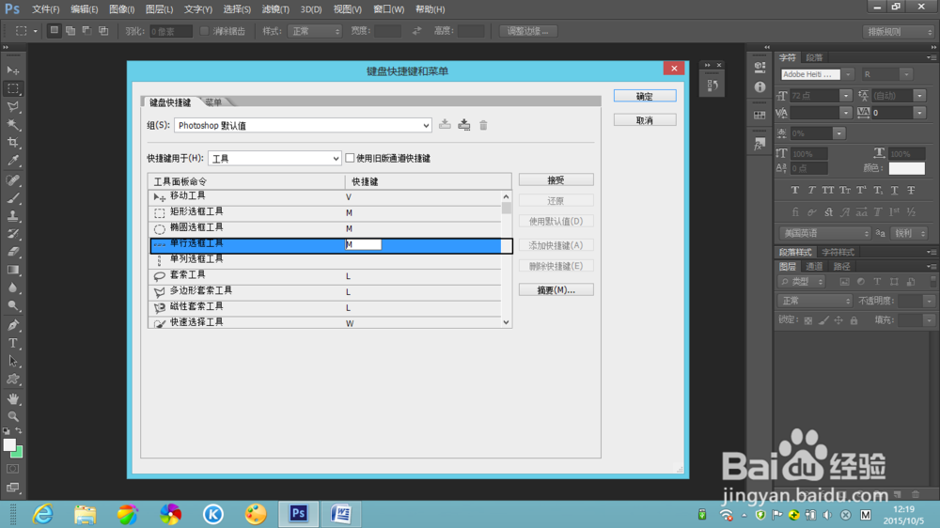Select the Magic Wand tool in toolbox
The width and height of the screenshot is (940, 528).
click(12, 125)
